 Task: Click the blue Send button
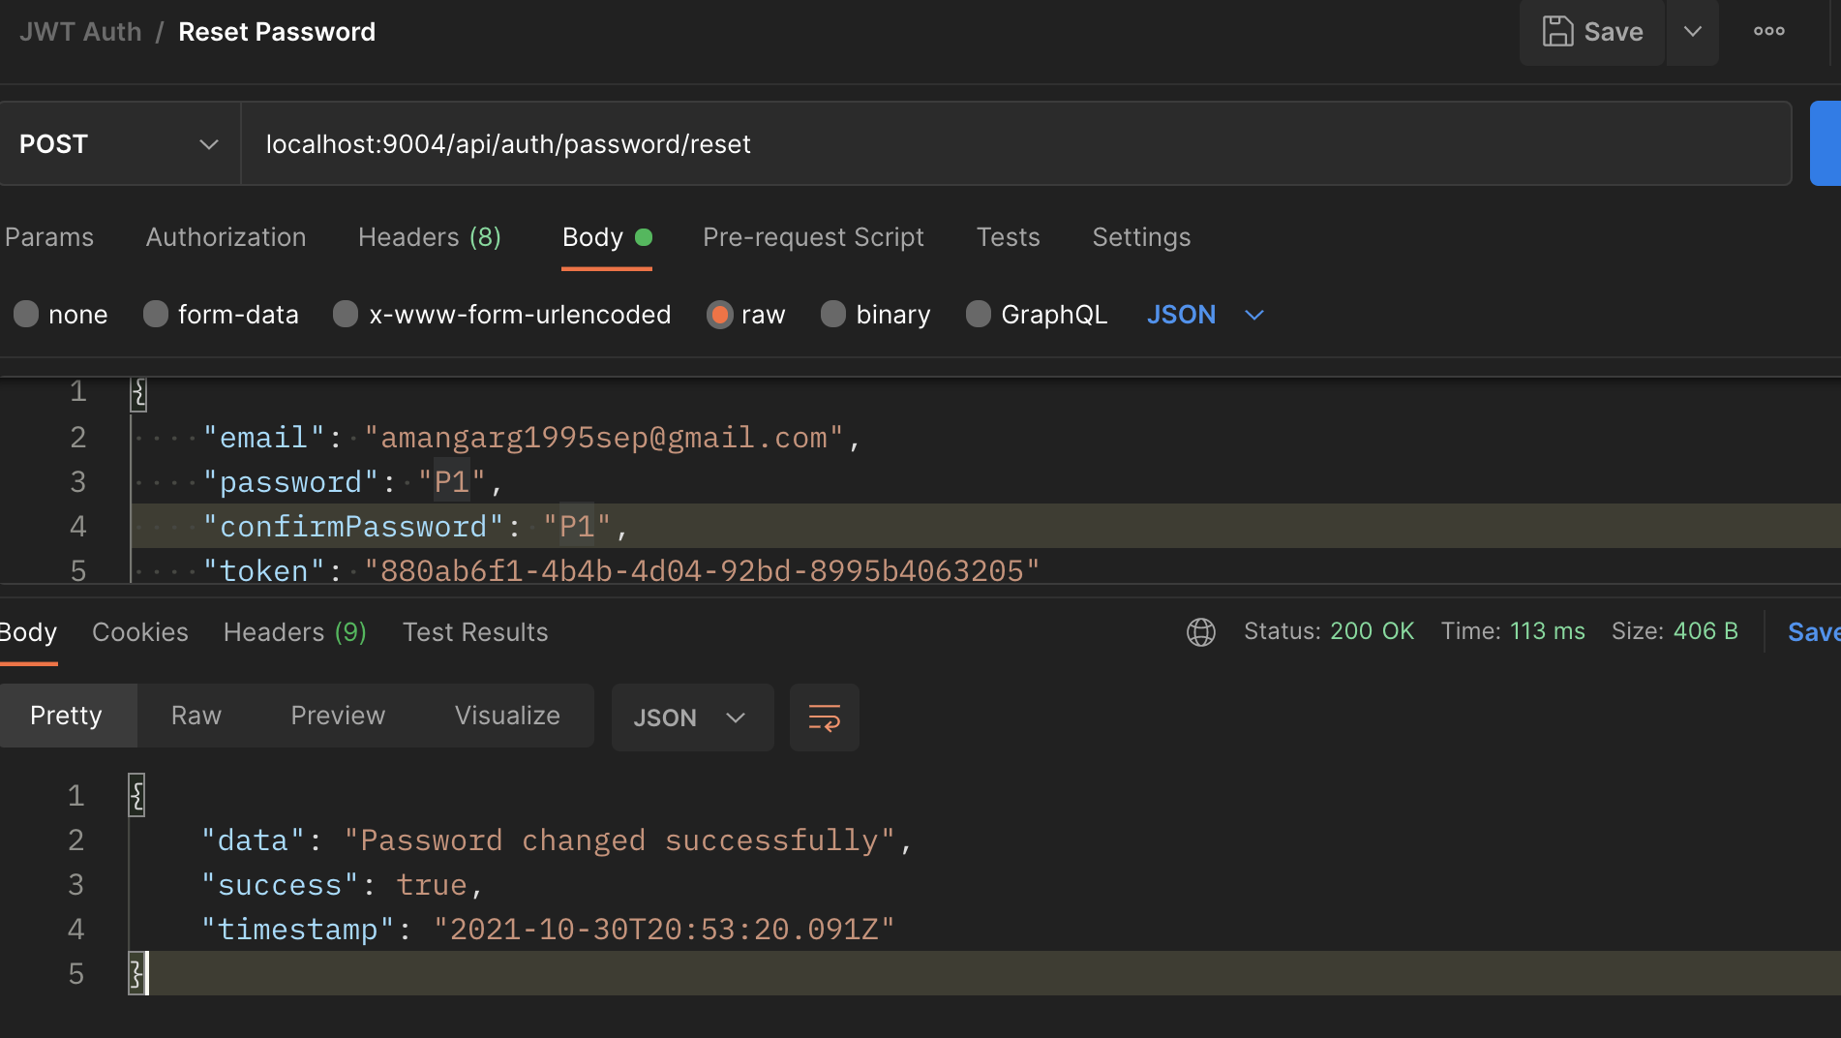coord(1826,143)
